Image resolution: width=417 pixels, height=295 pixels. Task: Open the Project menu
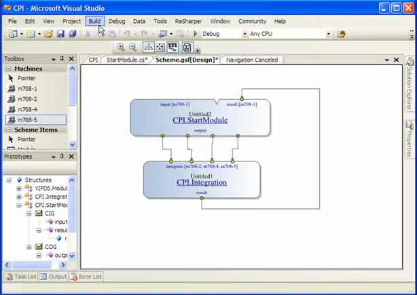pyautogui.click(x=71, y=21)
